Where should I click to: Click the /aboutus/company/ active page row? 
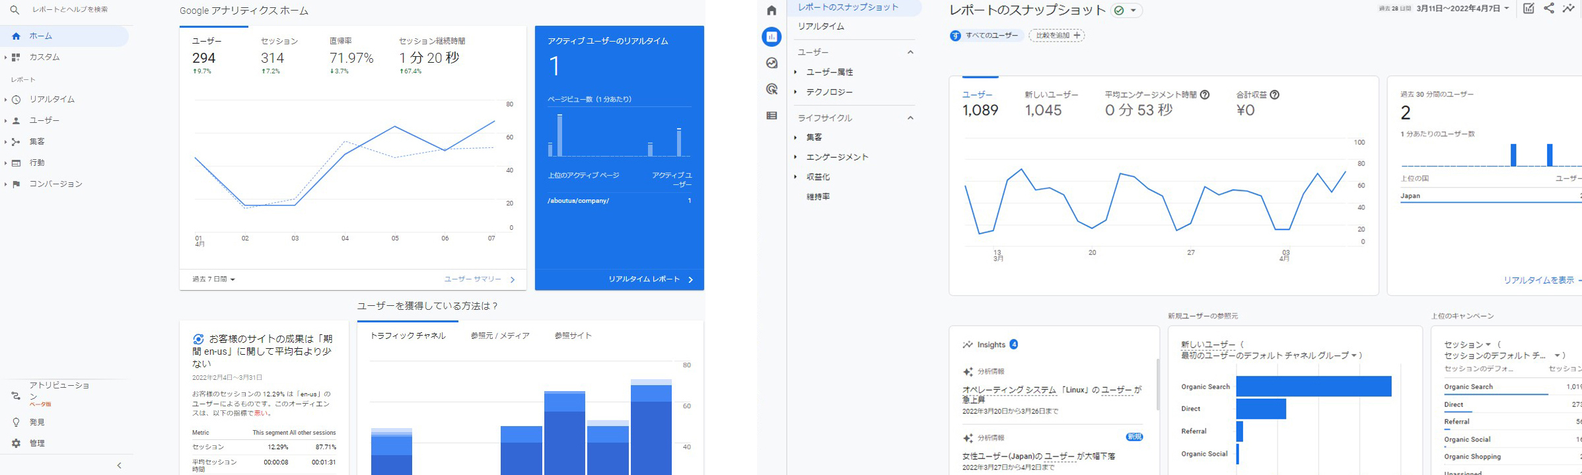[x=620, y=201]
